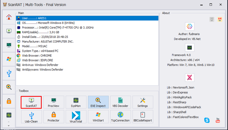Expand sidebar down arrow at bottom
This screenshot has height=130, width=228.
pos(9,126)
